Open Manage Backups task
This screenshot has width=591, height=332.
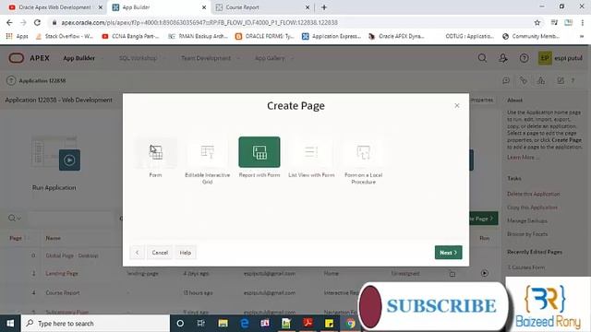[527, 220]
